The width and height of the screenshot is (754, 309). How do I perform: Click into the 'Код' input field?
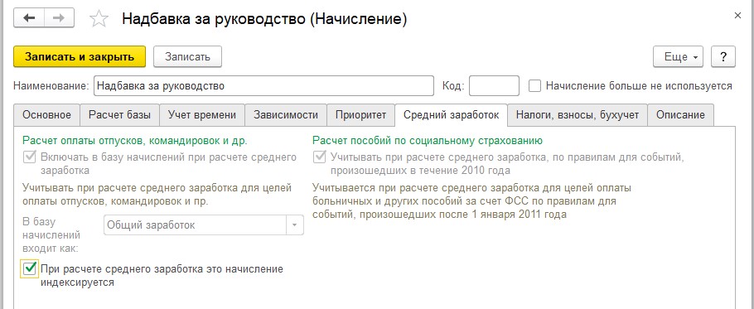(x=494, y=86)
